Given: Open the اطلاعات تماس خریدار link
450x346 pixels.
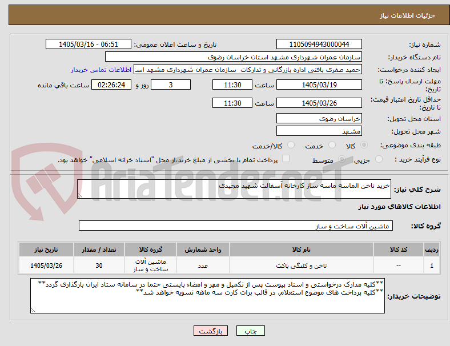Looking at the screenshot, I should [x=101, y=70].
